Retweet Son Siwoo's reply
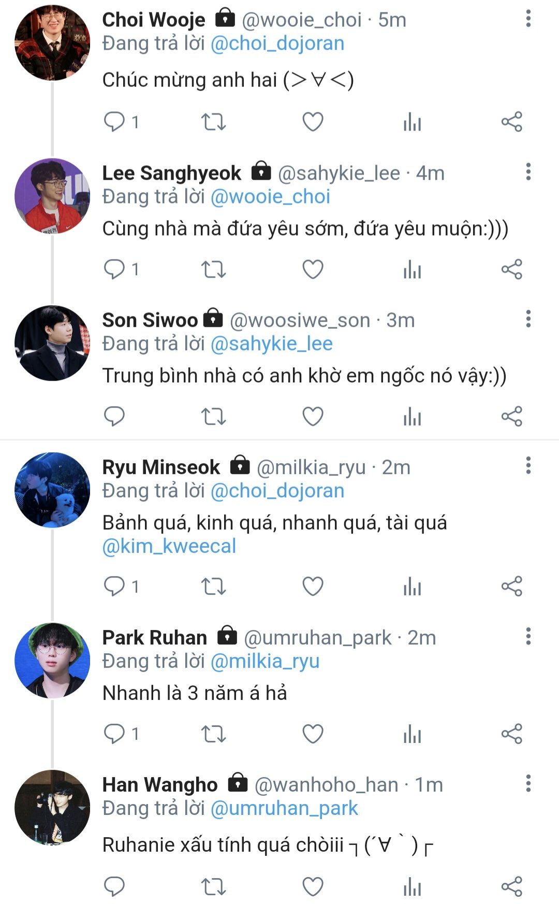The image size is (559, 904). (213, 417)
